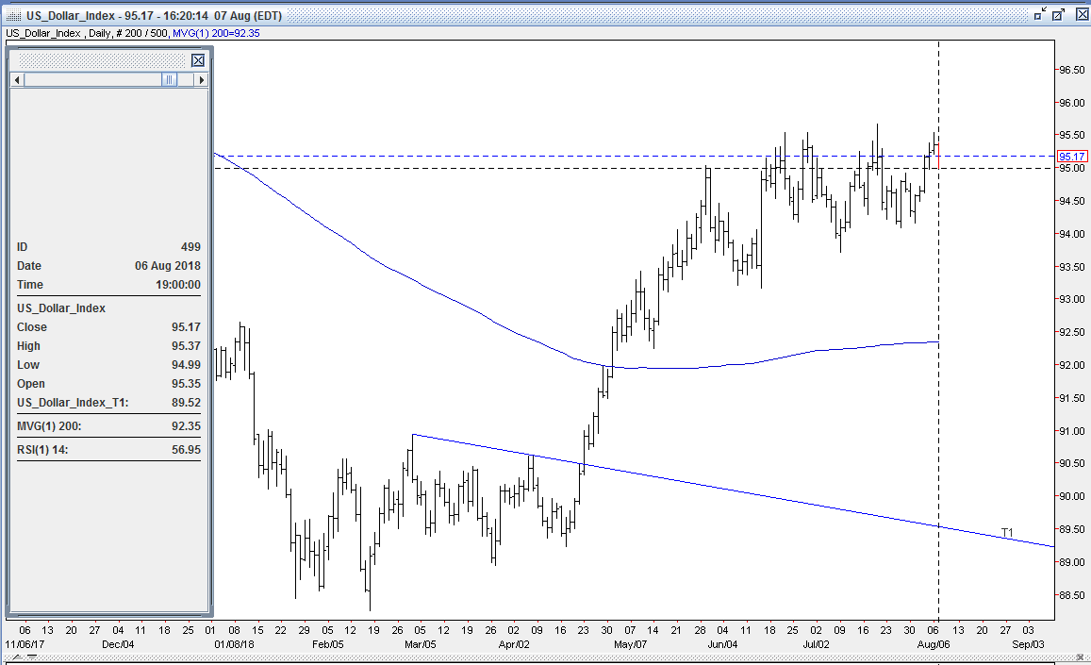Viewport: 1091px width, 665px height.
Task: Click the Dec/04 date axis label
Action: pos(118,644)
